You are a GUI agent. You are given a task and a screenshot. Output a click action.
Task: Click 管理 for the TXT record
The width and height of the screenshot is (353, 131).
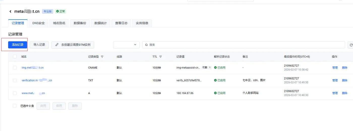coord(335,80)
